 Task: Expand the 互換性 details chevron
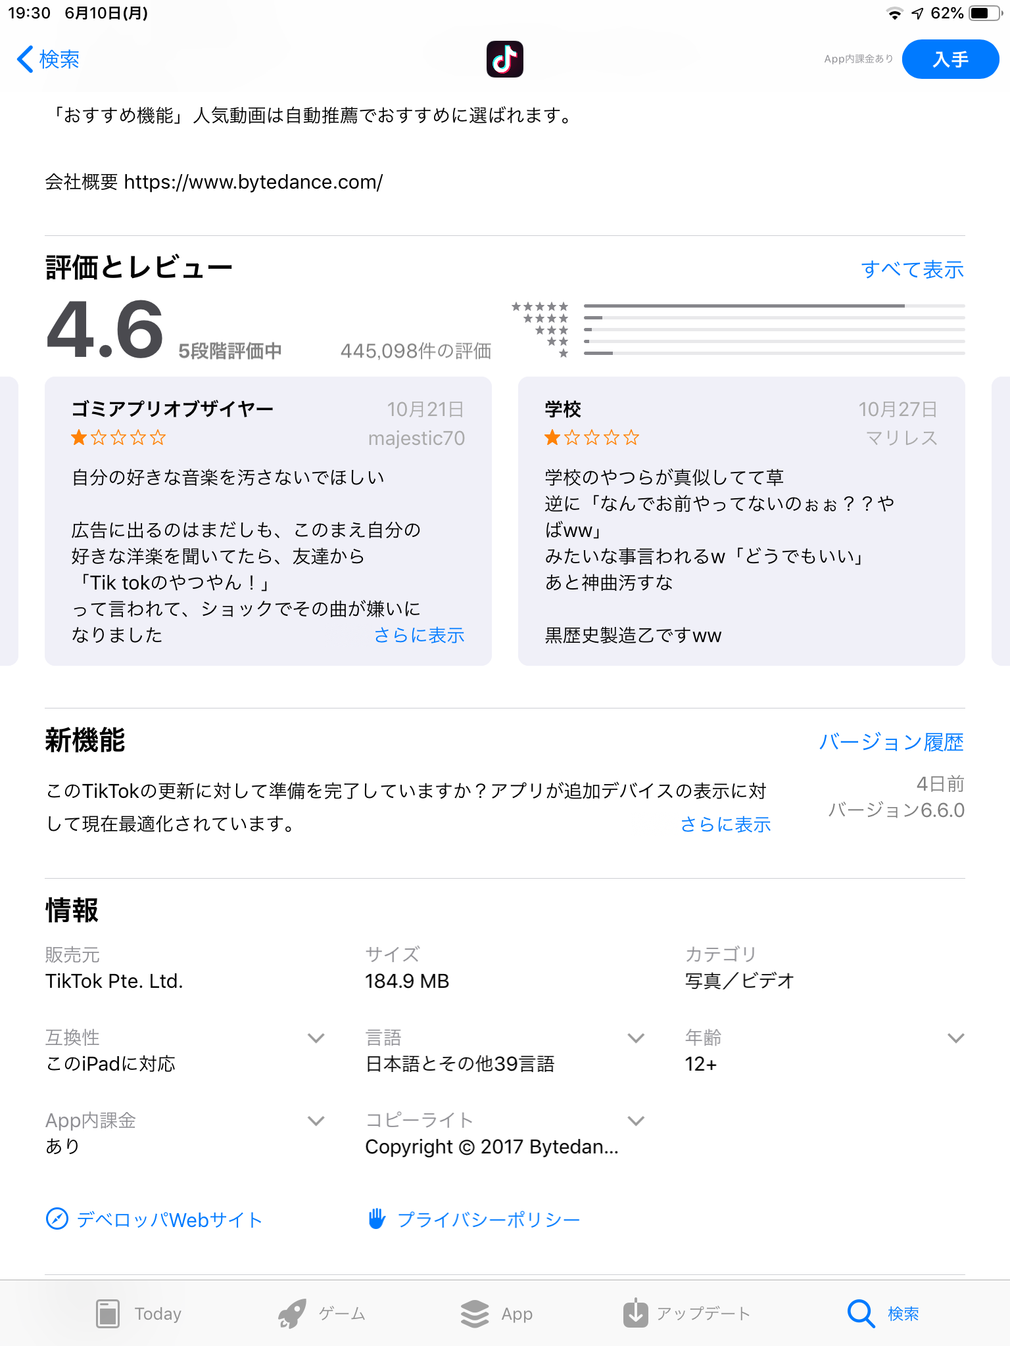tap(316, 1038)
